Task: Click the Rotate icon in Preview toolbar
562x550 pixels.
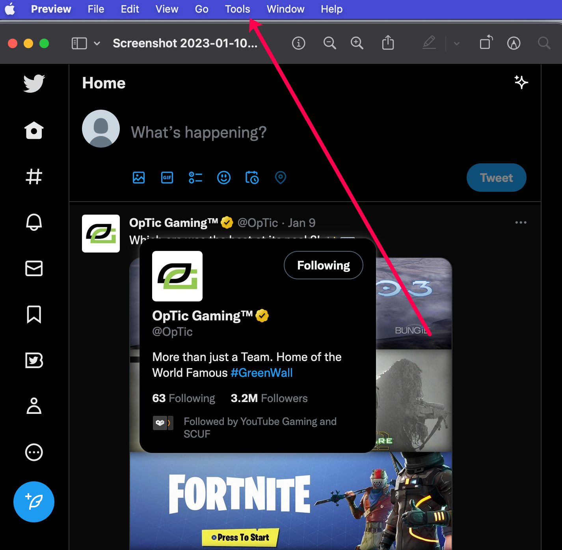Action: click(x=486, y=42)
